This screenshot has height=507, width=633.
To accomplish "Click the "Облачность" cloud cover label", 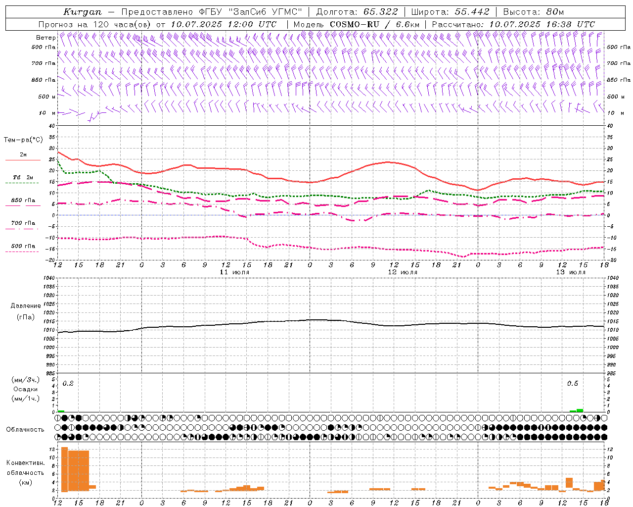I will coord(25,429).
